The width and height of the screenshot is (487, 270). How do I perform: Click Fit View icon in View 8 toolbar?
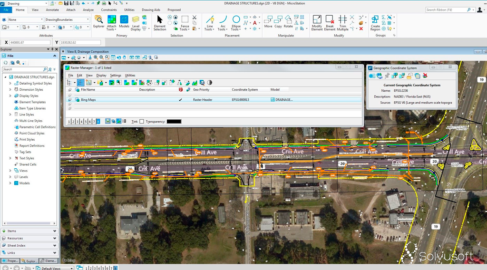click(x=113, y=58)
